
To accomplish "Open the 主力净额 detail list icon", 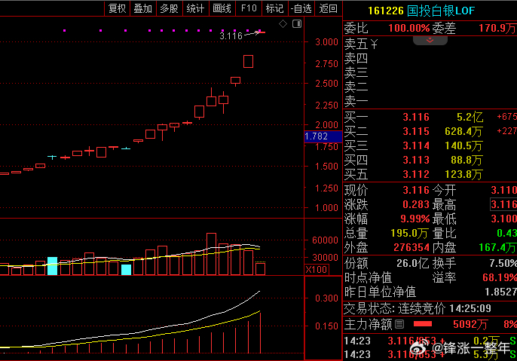I will point(399,324).
